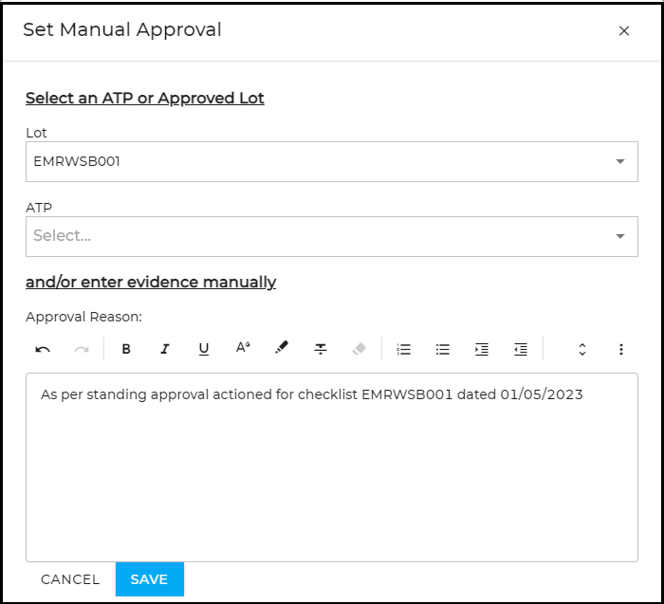This screenshot has width=664, height=604.
Task: Select the highlighter color tool
Action: (x=281, y=349)
